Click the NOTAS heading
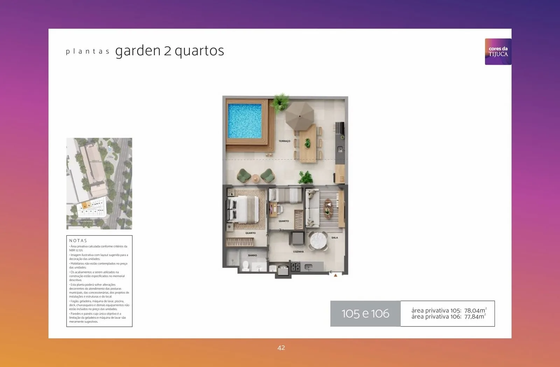 (x=78, y=240)
